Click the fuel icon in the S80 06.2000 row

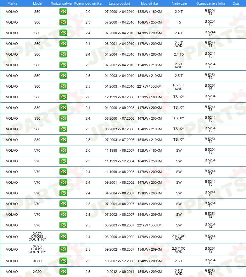(63, 118)
